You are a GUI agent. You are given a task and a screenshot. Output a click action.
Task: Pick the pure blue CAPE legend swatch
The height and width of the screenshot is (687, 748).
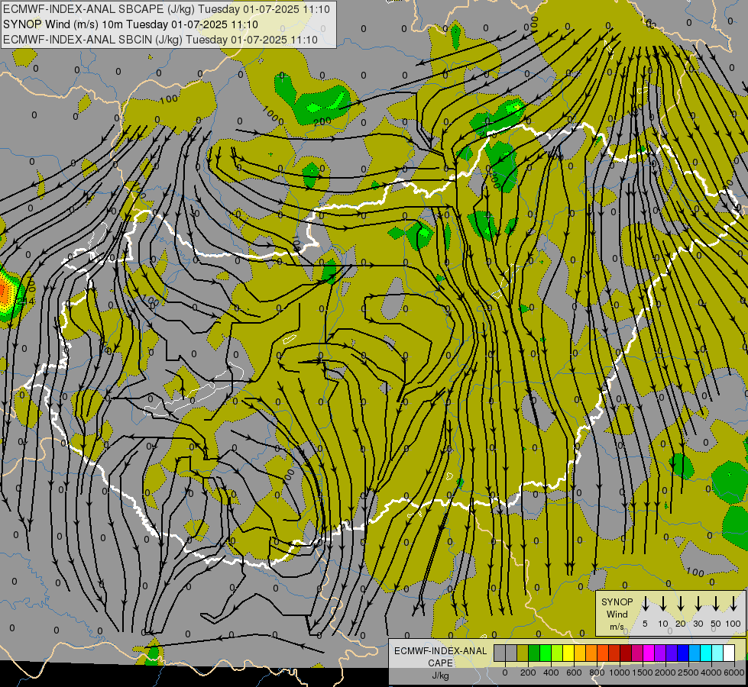683,653
